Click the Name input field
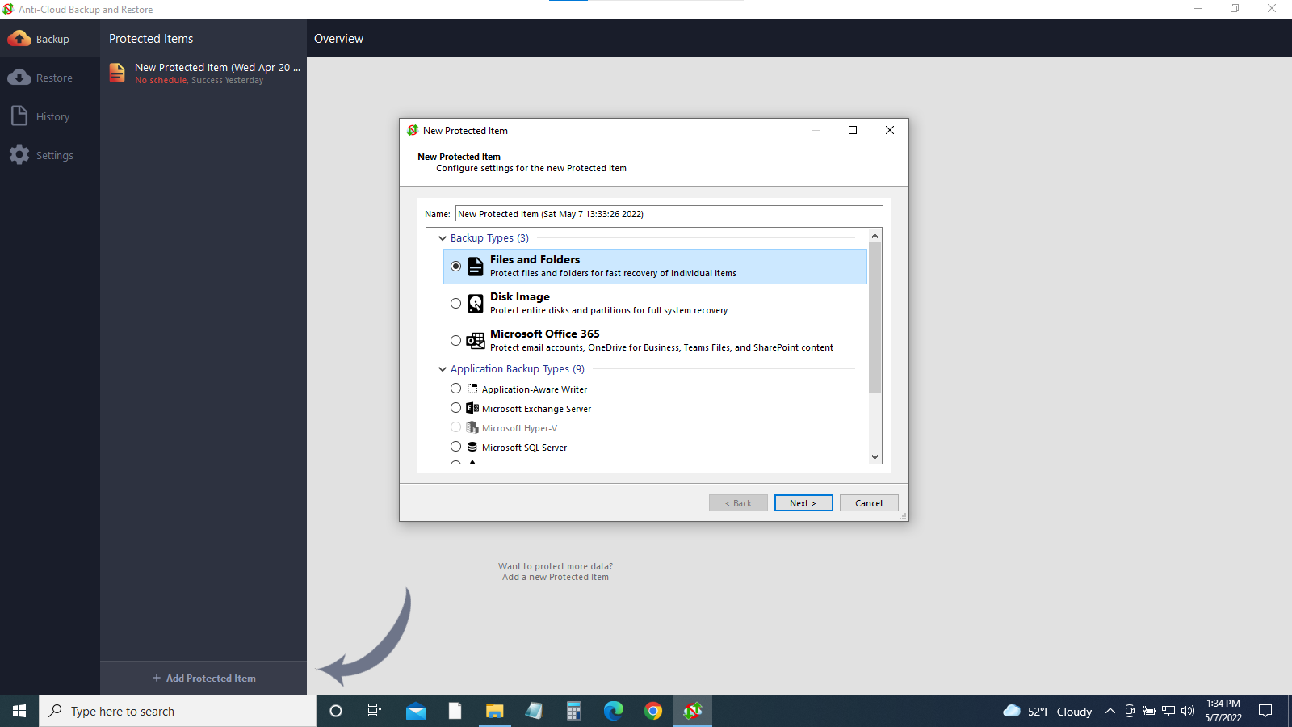This screenshot has height=727, width=1292. 669,214
